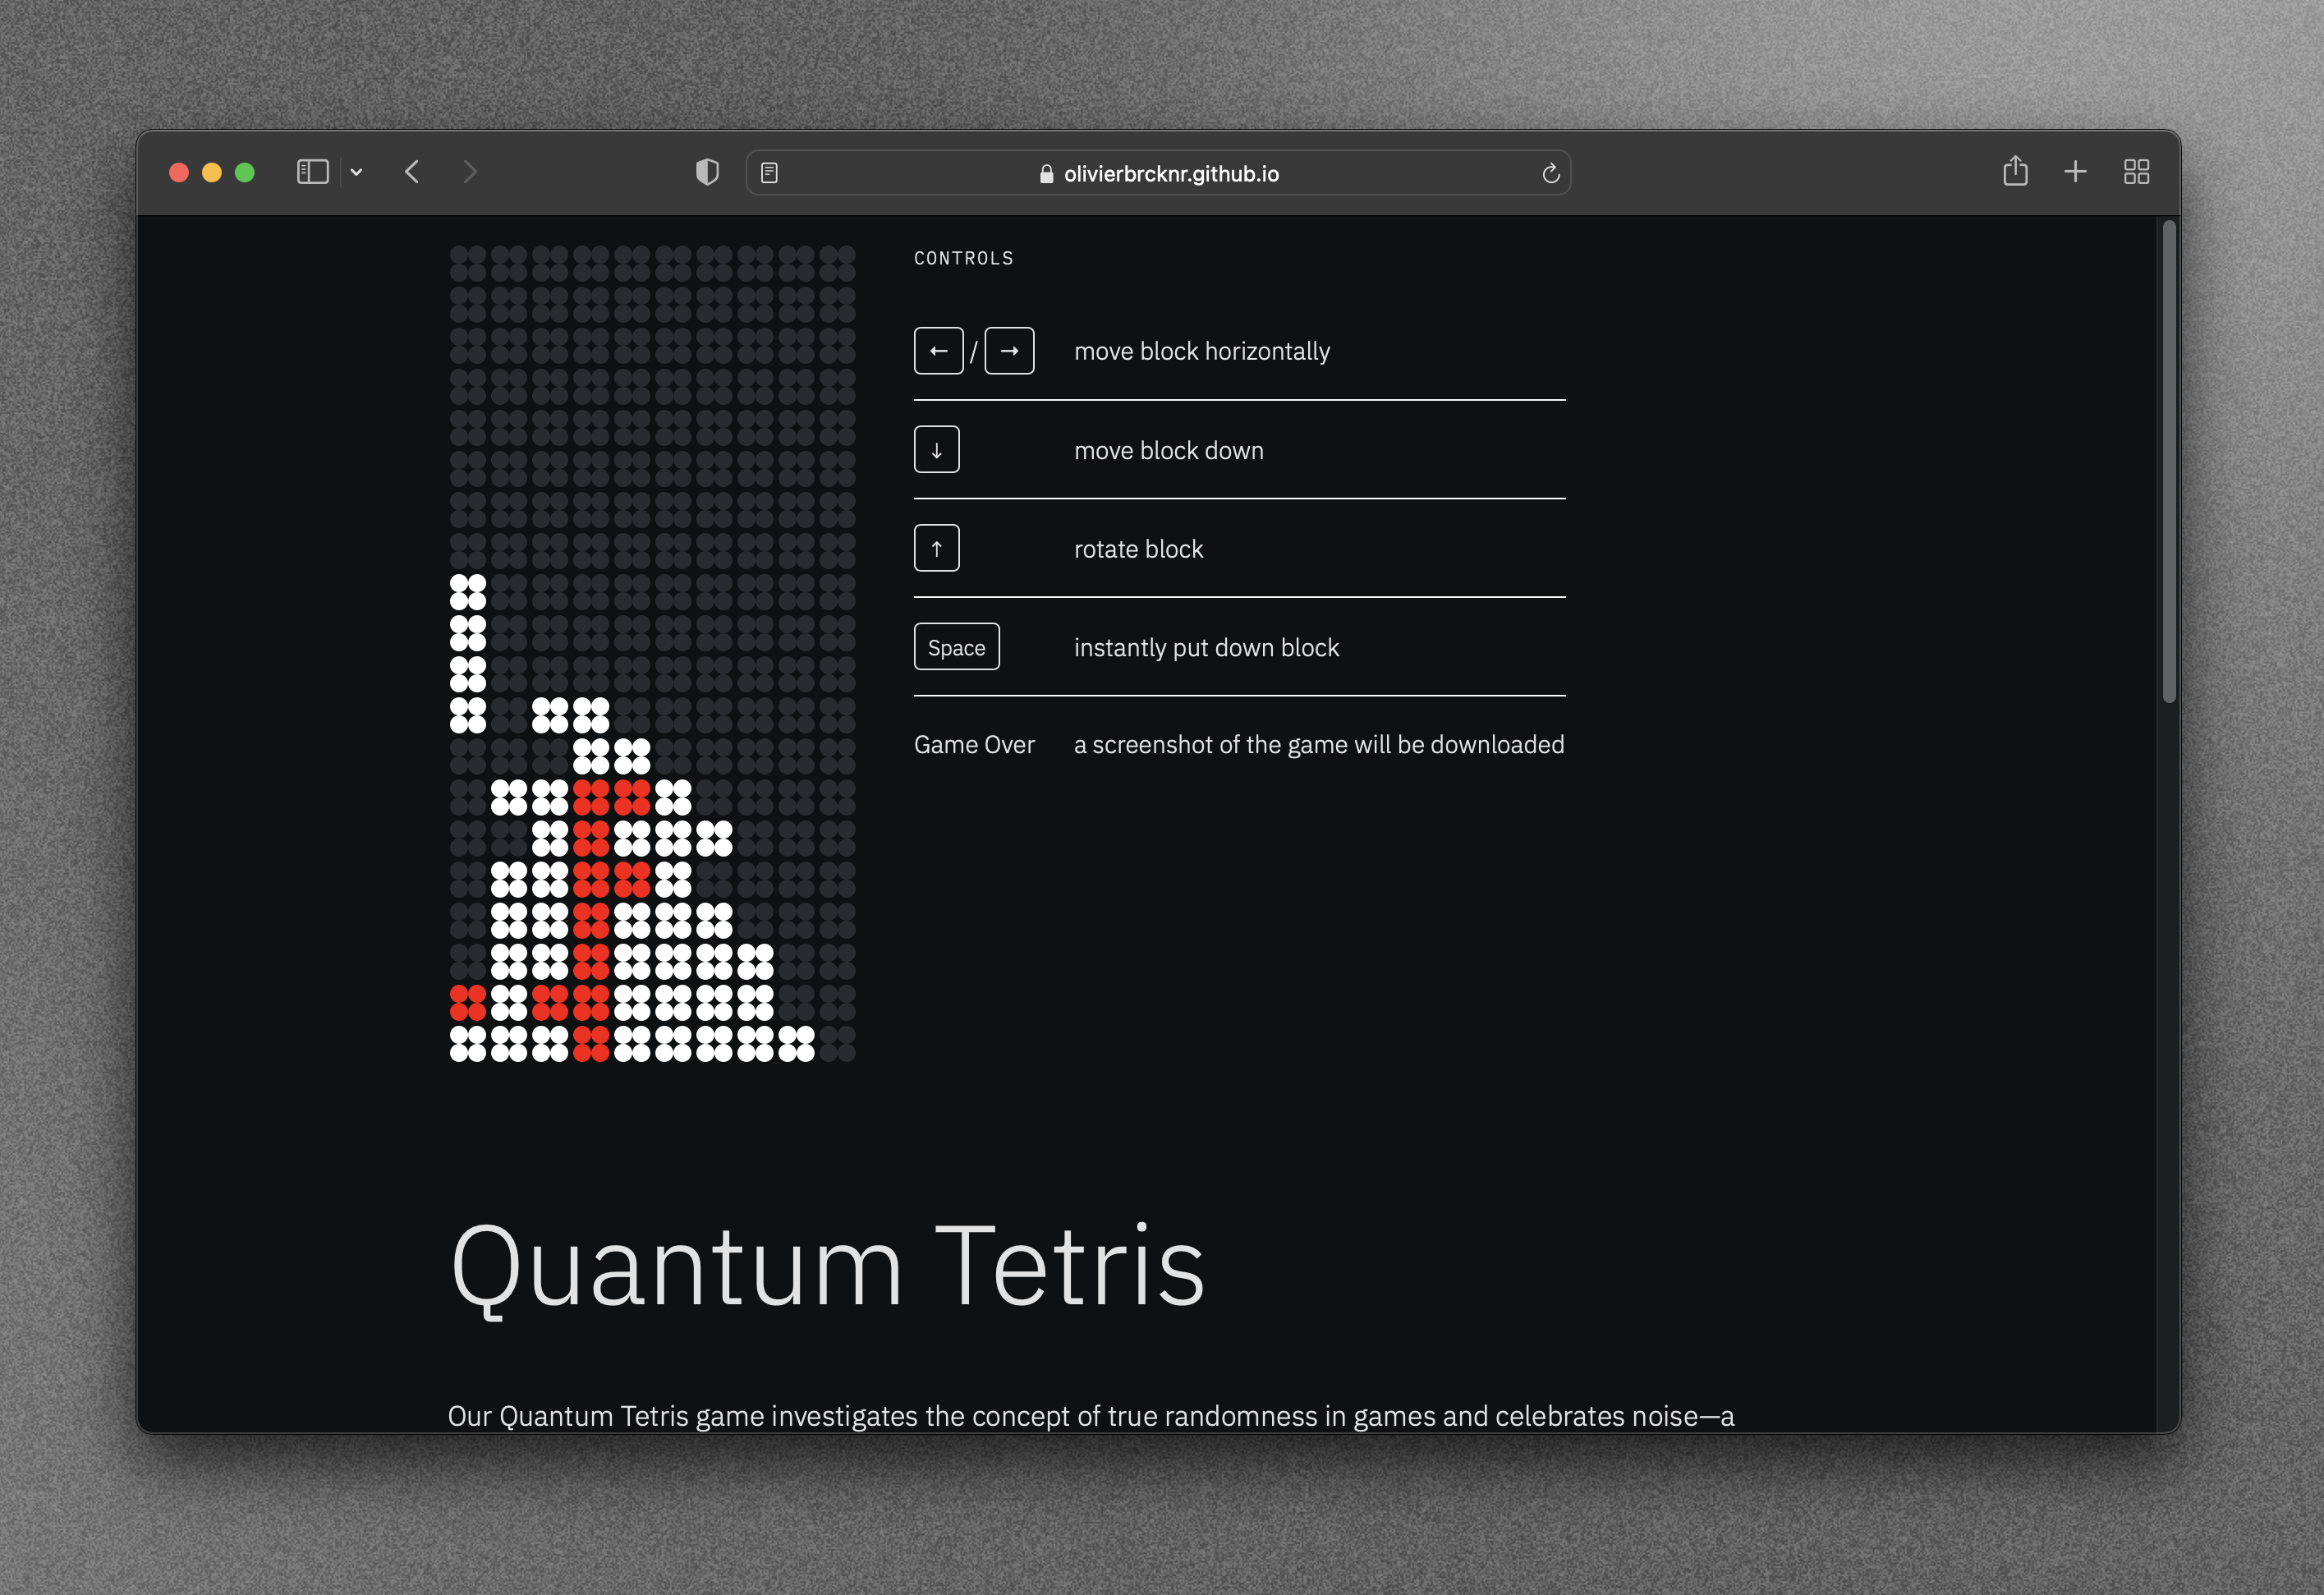
Task: Click the page vertical scrollbar
Action: coord(2168,462)
